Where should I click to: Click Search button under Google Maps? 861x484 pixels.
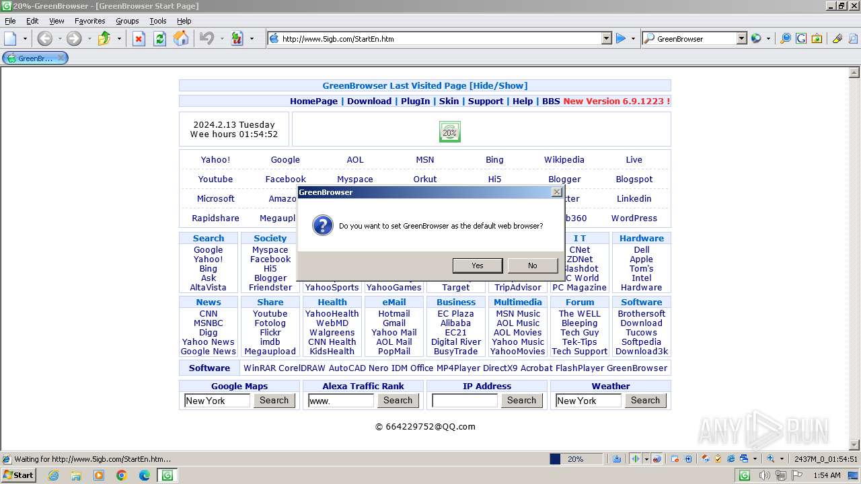coord(274,400)
